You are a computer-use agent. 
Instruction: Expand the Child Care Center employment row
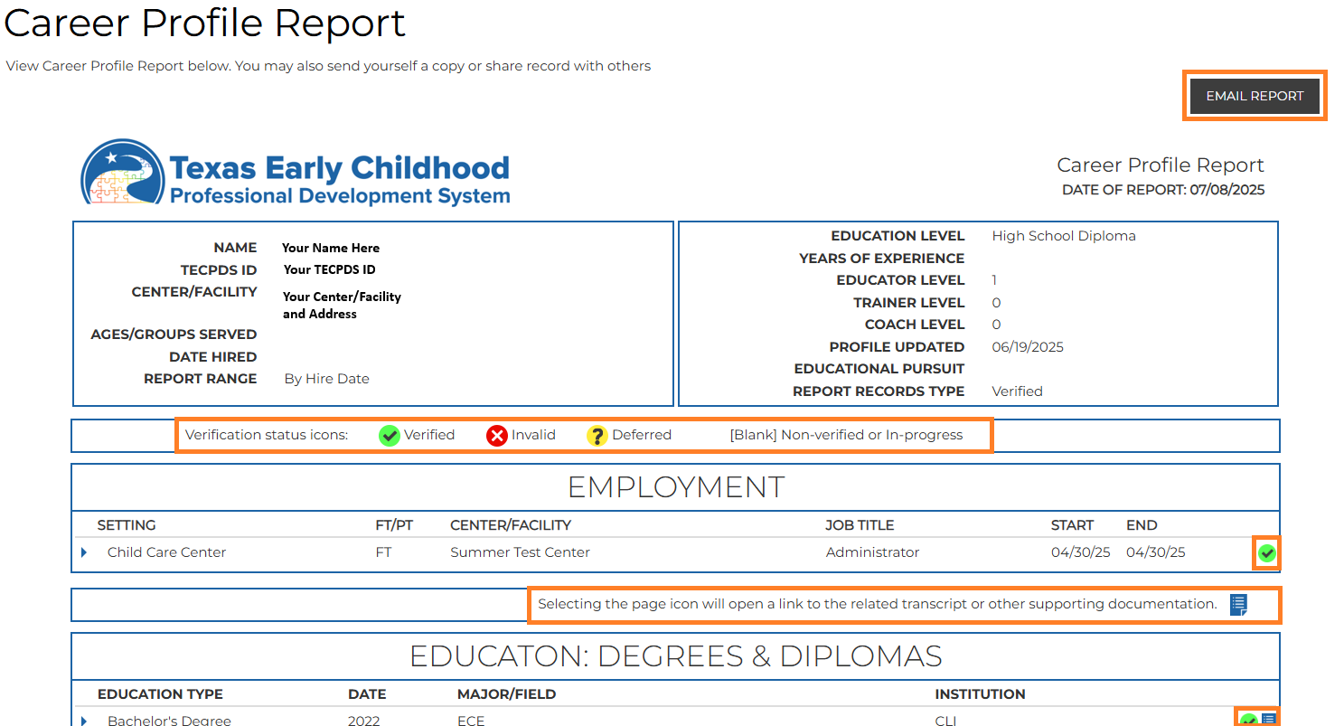click(x=84, y=552)
